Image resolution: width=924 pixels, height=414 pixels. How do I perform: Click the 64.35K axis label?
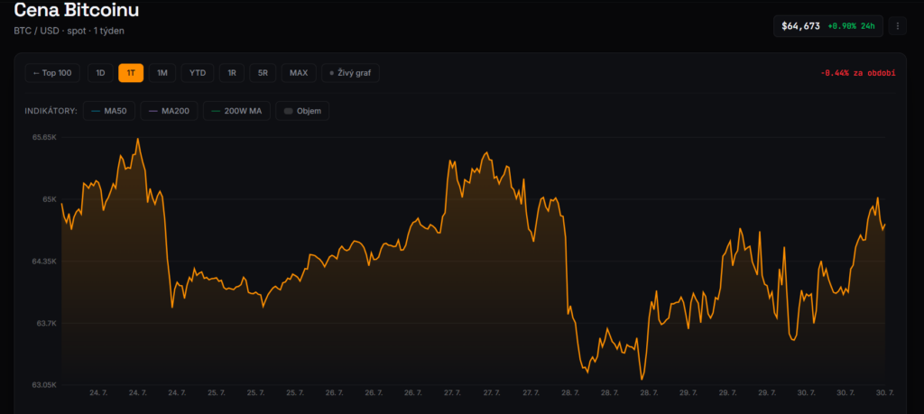tap(44, 261)
